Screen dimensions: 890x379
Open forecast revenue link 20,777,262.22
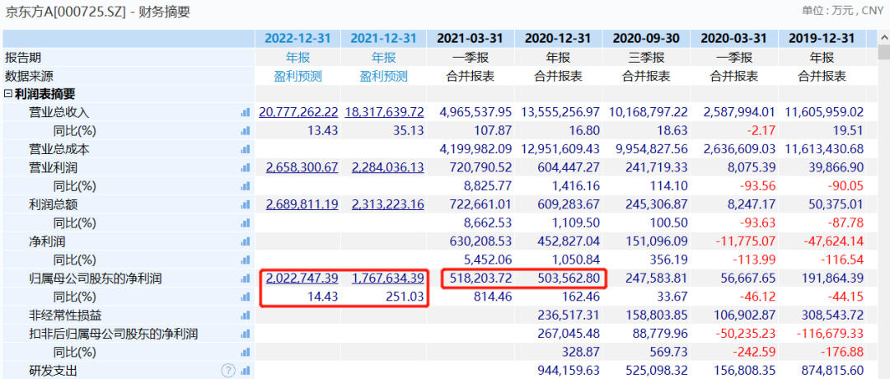click(298, 112)
